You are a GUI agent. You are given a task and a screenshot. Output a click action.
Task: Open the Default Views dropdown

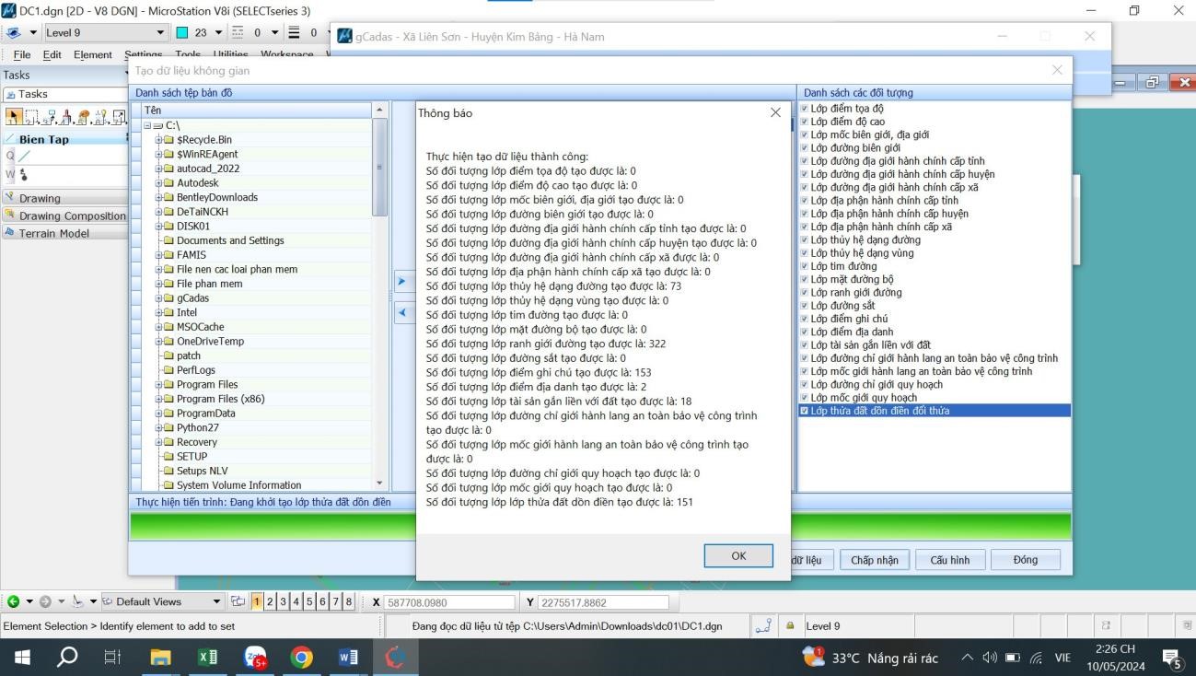217,601
